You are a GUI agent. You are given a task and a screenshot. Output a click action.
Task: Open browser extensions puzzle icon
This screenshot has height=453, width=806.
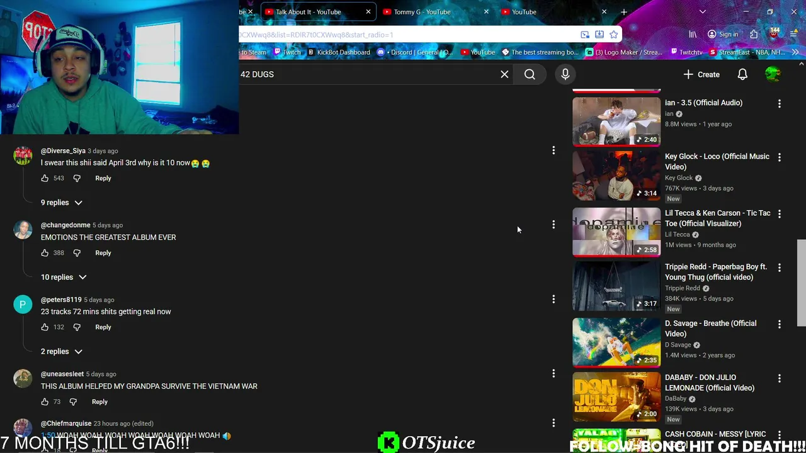(x=754, y=35)
